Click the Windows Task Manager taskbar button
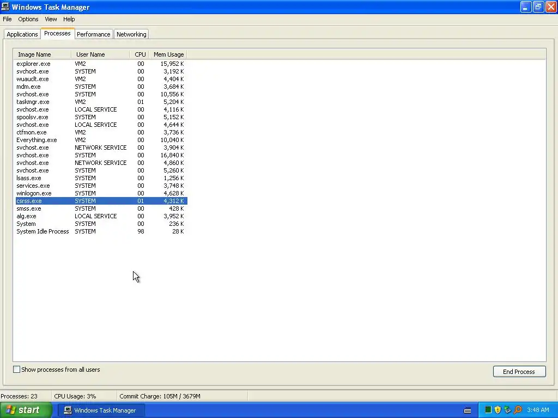 [101, 410]
